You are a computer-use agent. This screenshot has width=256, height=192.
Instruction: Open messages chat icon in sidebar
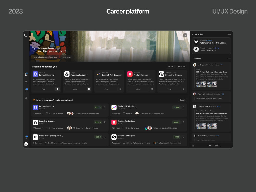(26, 90)
